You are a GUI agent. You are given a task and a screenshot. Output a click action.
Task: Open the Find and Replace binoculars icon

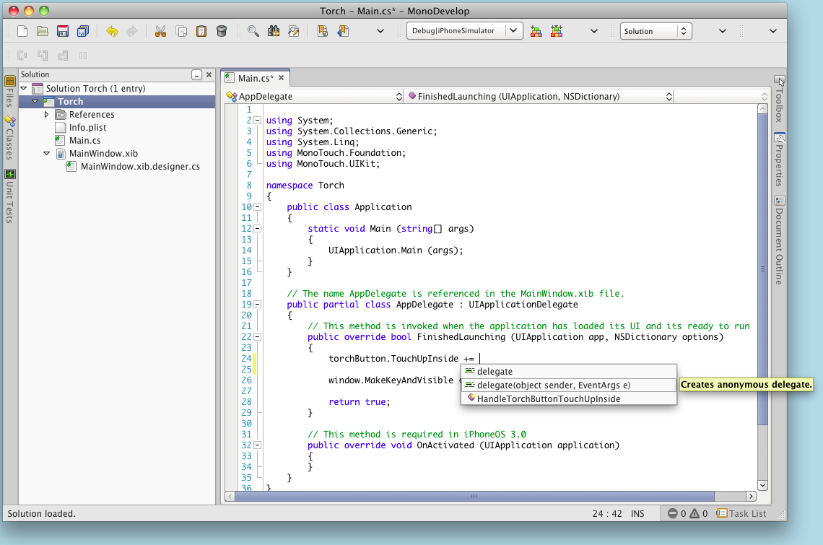(x=275, y=31)
